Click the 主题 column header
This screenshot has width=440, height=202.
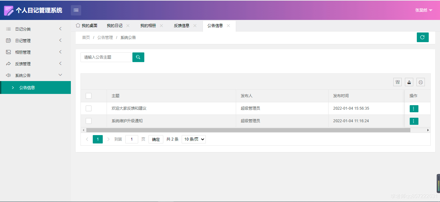[171, 96]
